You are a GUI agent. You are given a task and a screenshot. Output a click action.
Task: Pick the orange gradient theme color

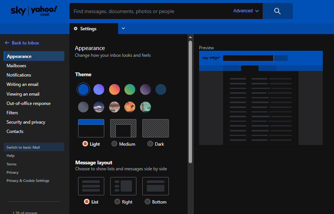click(x=114, y=89)
